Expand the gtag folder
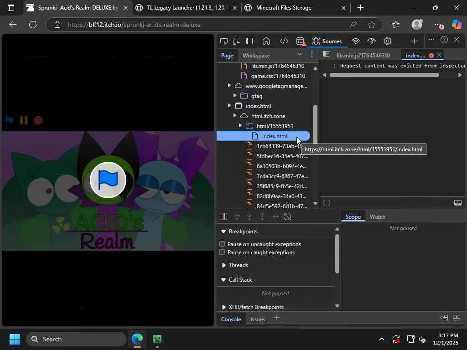The height and width of the screenshot is (350, 467). pos(235,96)
